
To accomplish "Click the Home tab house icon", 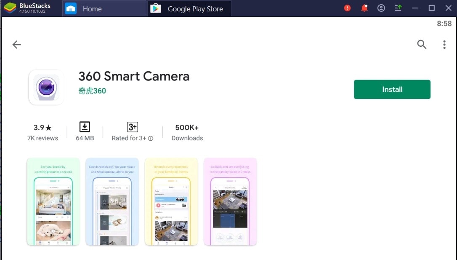I will [71, 9].
